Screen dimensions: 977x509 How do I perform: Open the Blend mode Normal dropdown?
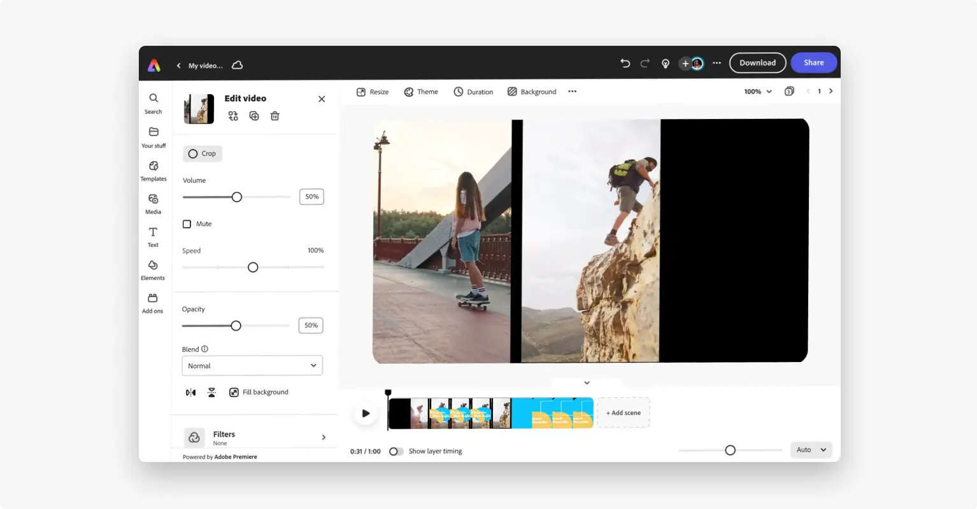[252, 366]
